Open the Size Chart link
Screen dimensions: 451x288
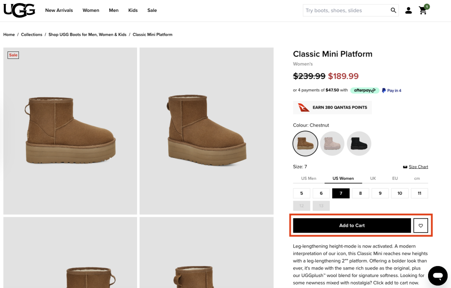pos(418,167)
